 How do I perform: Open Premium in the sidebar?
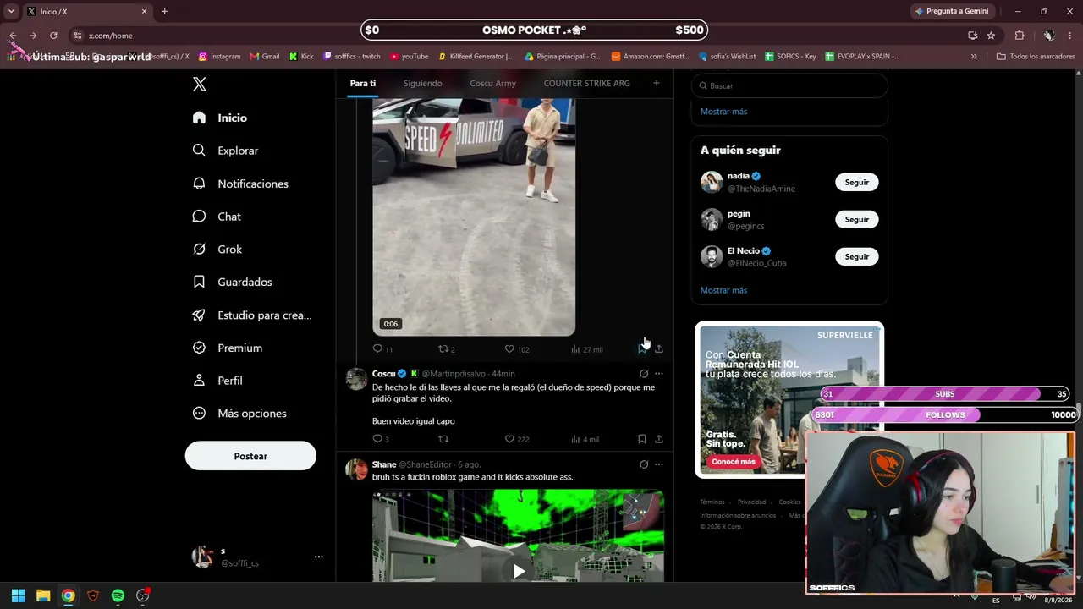(228, 348)
